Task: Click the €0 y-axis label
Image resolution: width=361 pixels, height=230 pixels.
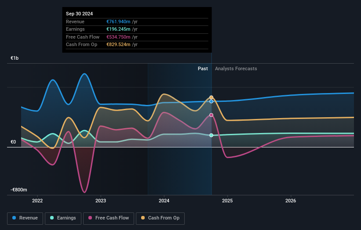Action: tap(13, 142)
